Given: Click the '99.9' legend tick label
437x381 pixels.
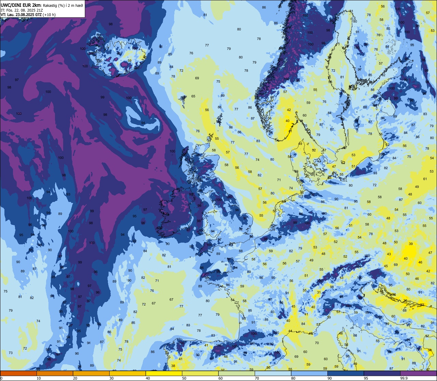Looking at the screenshot, I should pos(404,378).
